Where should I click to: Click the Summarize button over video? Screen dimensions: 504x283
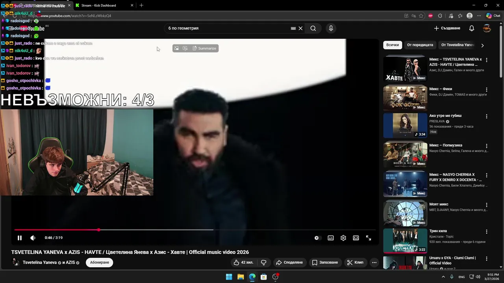coord(204,48)
